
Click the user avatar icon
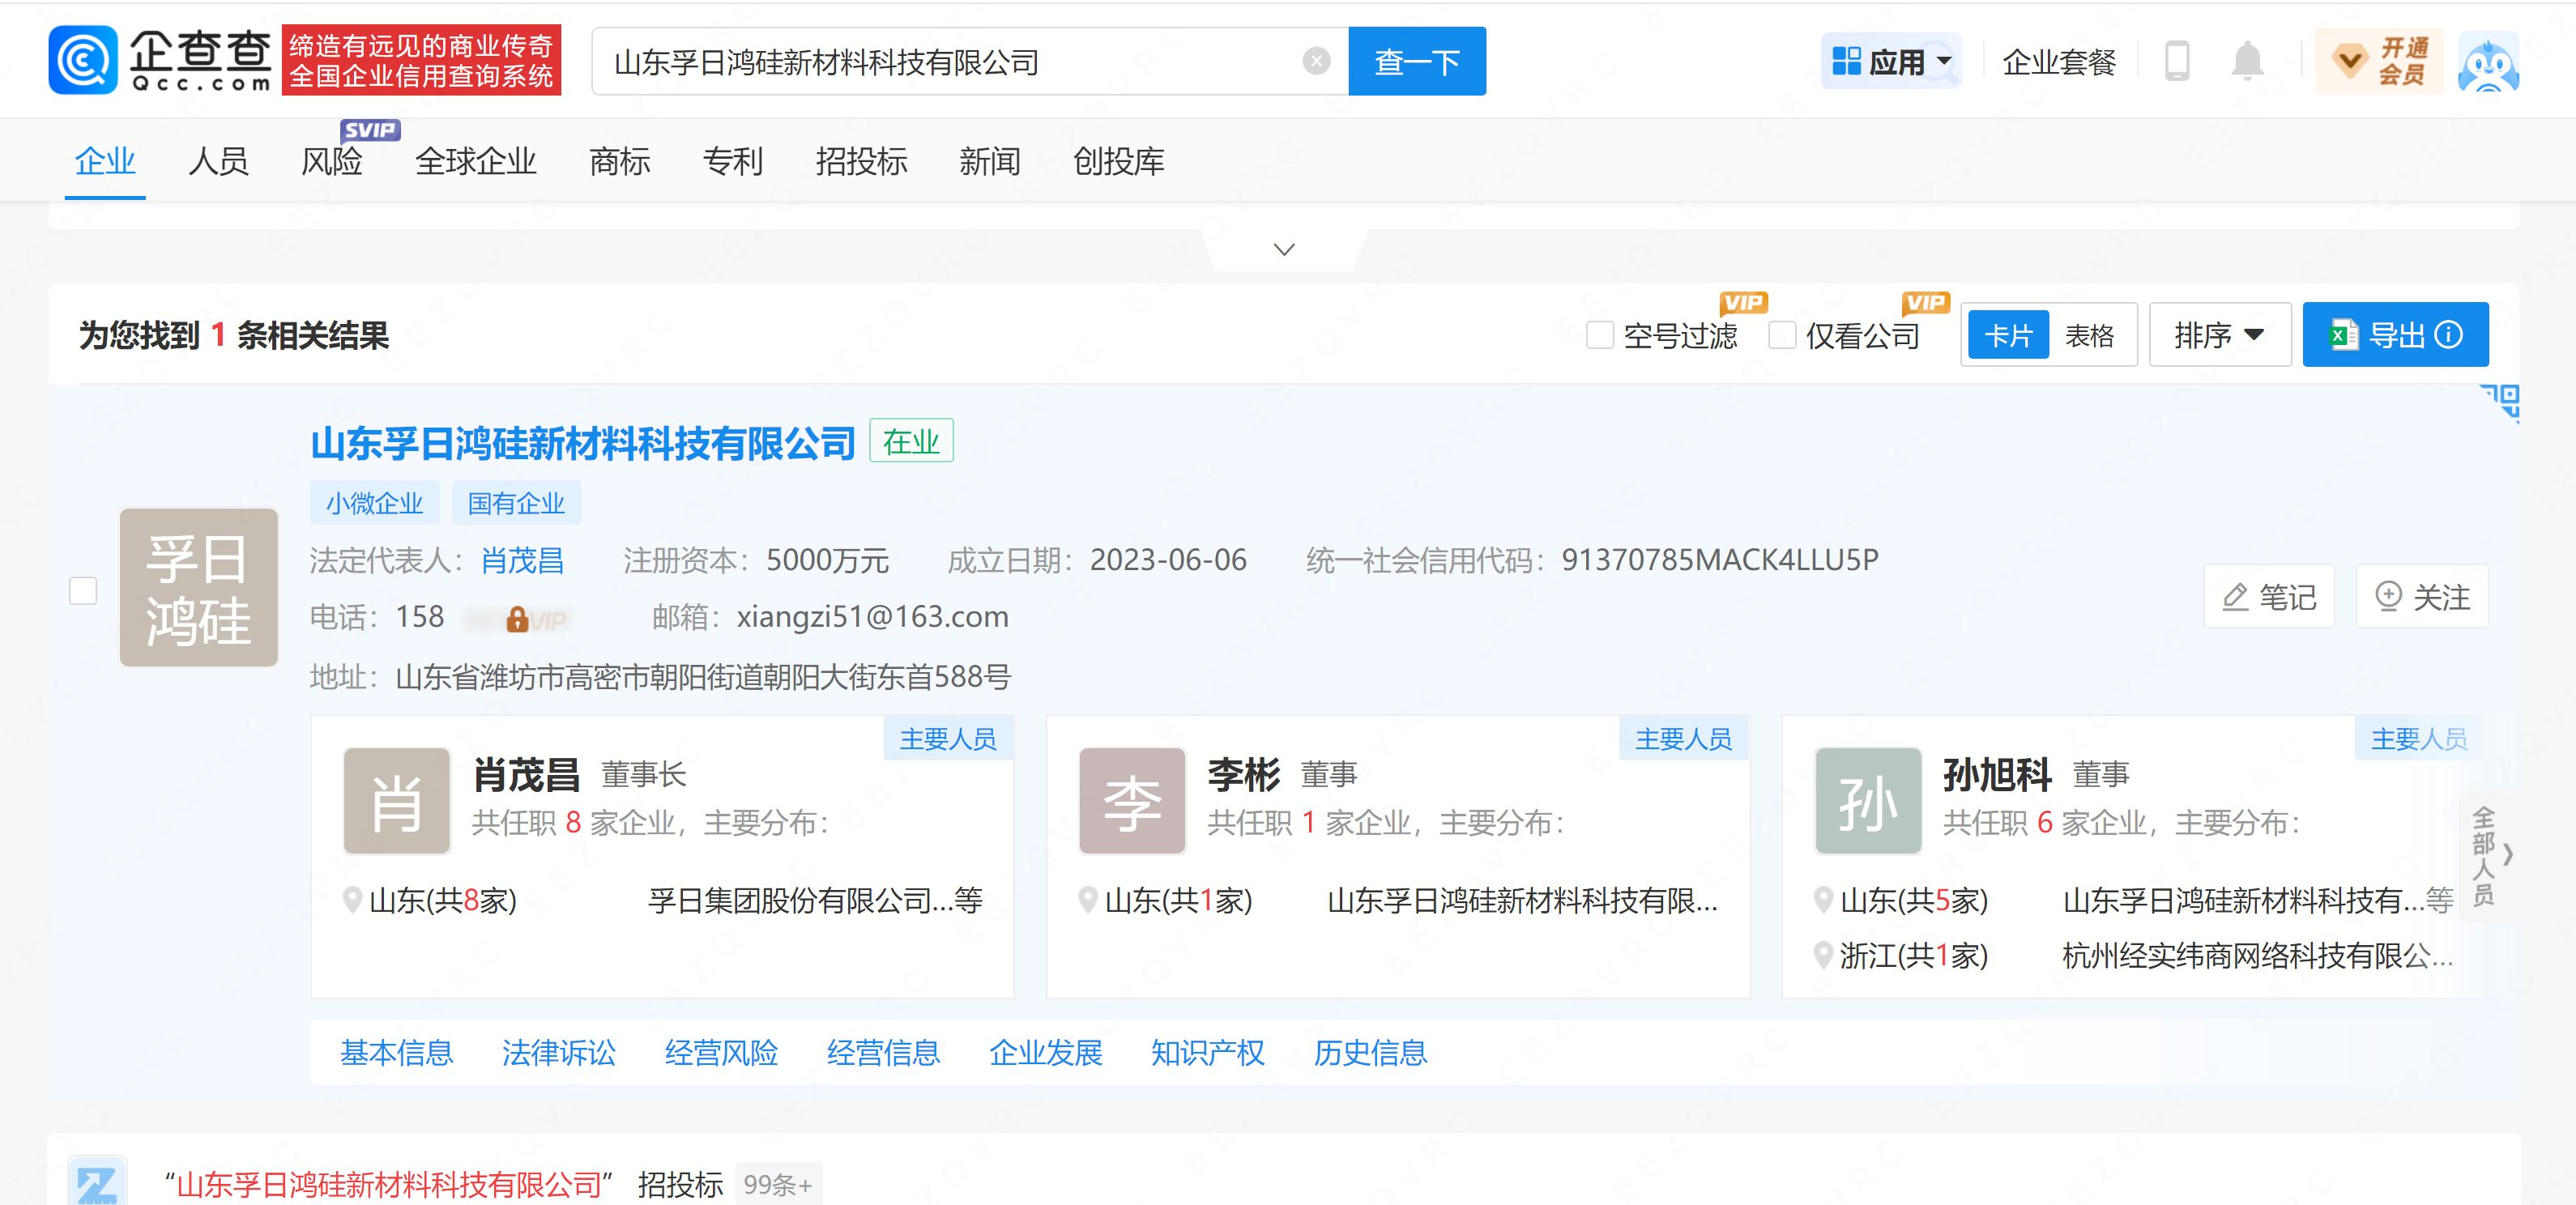(2487, 62)
